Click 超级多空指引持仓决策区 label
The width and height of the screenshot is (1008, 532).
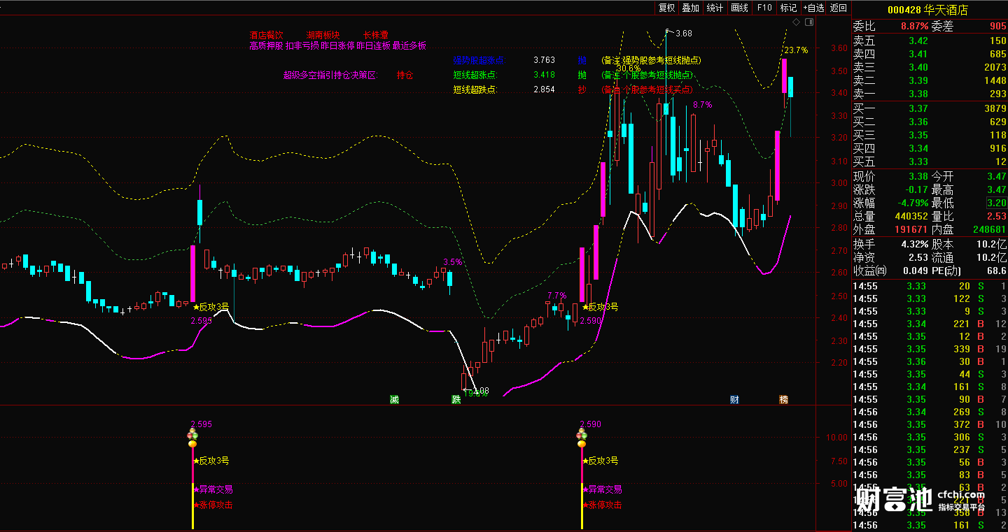pyautogui.click(x=330, y=75)
